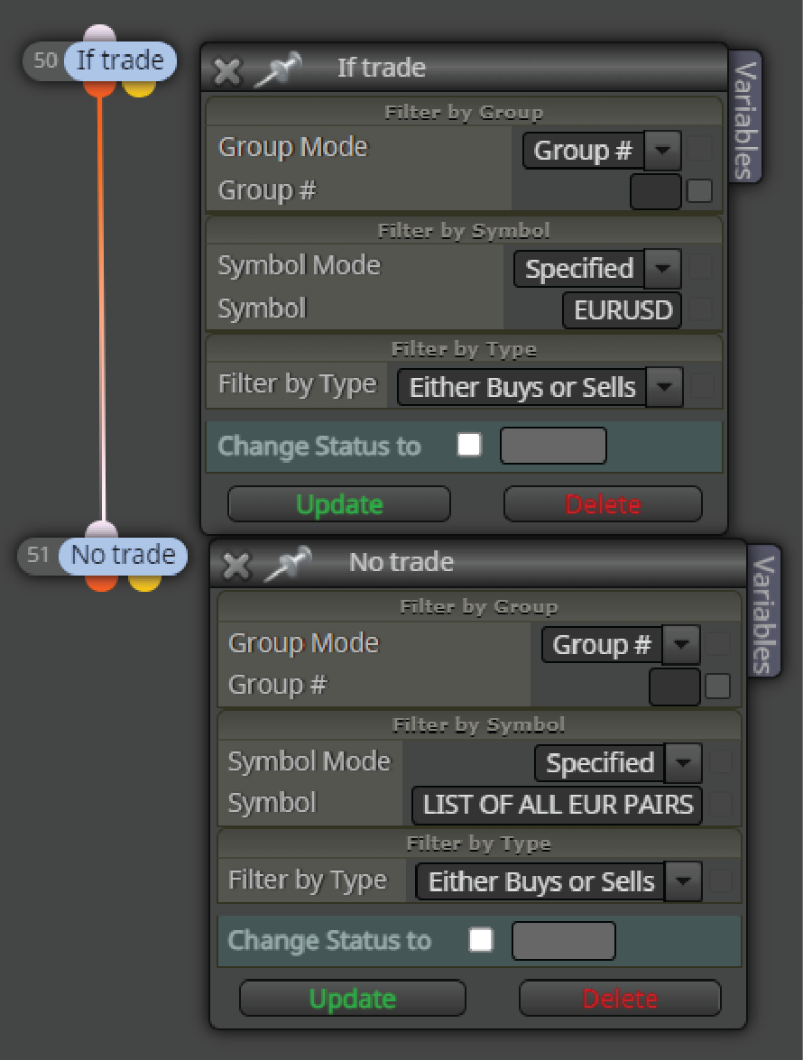Tick checkbox beside Group # in If trade
Image resolution: width=803 pixels, height=1060 pixels.
(699, 190)
